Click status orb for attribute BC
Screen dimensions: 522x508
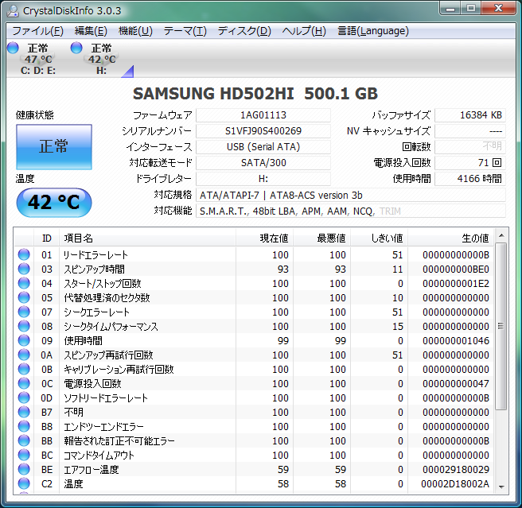tap(24, 455)
